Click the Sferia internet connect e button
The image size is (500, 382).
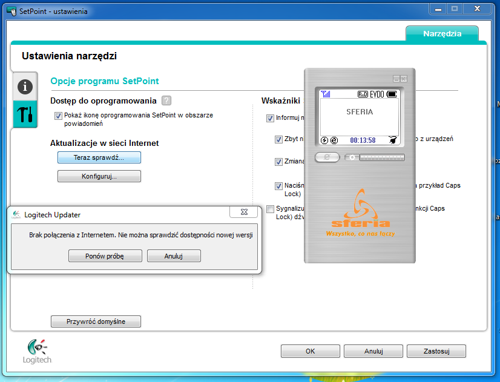(327, 157)
